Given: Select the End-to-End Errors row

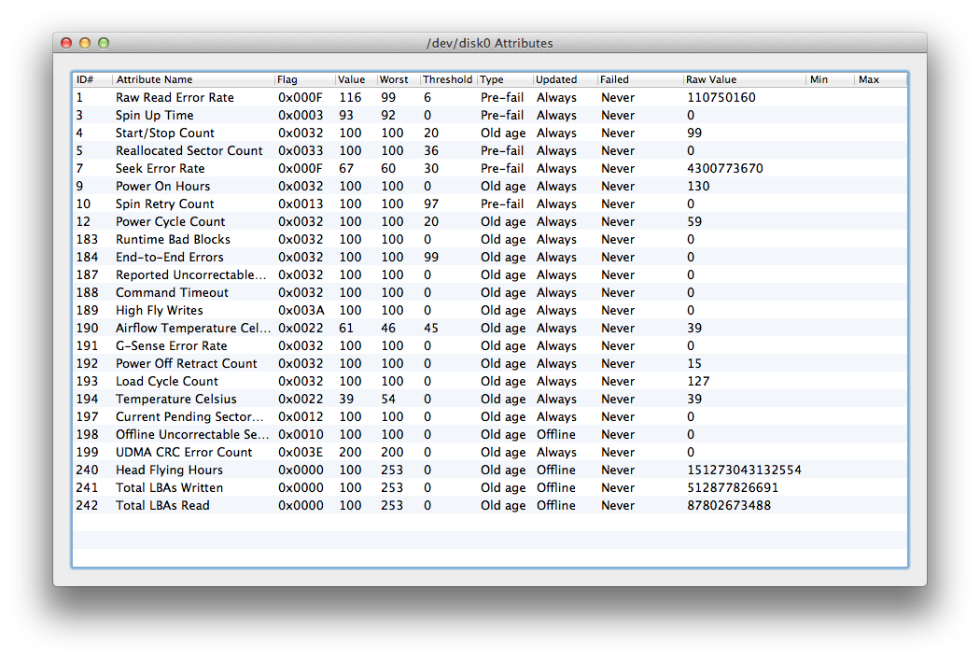Looking at the screenshot, I should 490,257.
